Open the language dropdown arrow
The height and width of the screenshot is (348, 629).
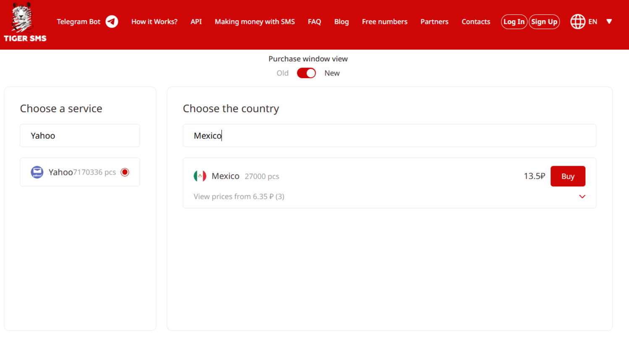[x=609, y=21]
